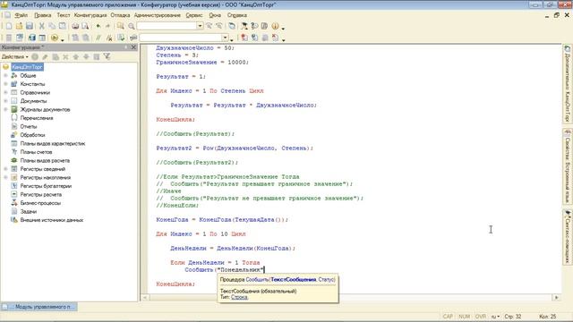Open the Конфигурация menu
The width and height of the screenshot is (573, 322).
90,15
